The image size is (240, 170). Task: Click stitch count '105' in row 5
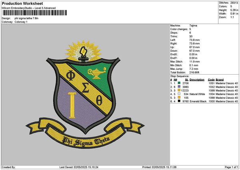point(186,98)
